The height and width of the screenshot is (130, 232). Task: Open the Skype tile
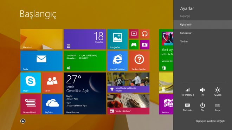click(31, 83)
